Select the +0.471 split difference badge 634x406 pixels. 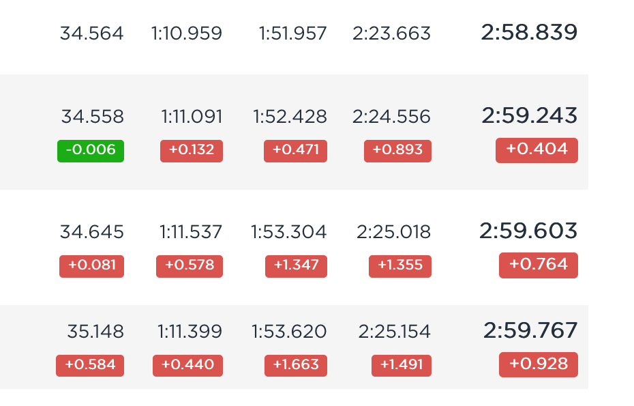tap(296, 151)
